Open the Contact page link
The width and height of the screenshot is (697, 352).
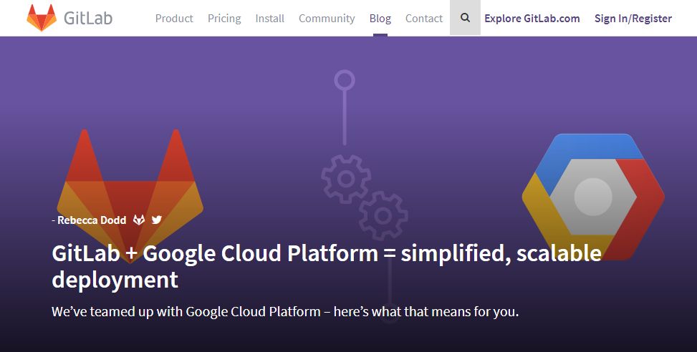click(424, 18)
